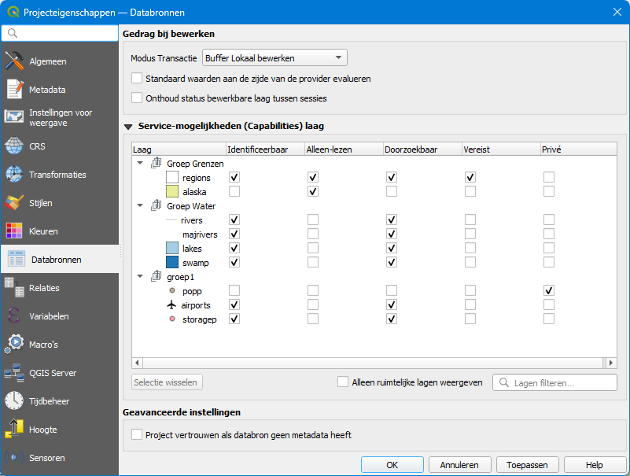
Task: Uncheck Doorzoekbaar for the lakes layer
Action: tap(392, 248)
